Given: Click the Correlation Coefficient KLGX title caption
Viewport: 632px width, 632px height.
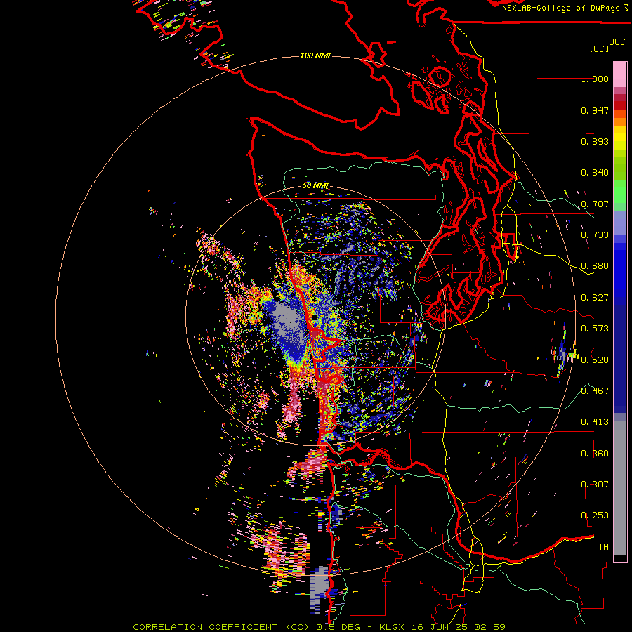Looking at the screenshot, I should point(319,627).
